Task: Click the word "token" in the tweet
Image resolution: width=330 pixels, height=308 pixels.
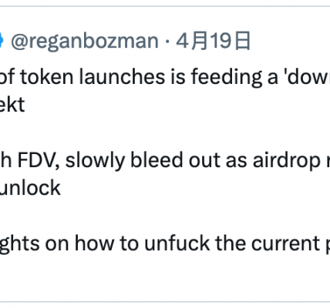Action: coord(46,77)
